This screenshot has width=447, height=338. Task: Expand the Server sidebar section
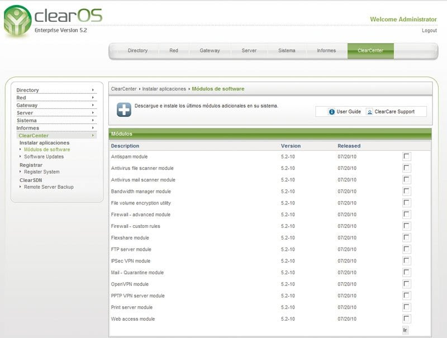point(56,113)
